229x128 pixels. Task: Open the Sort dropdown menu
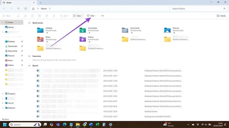64,16
